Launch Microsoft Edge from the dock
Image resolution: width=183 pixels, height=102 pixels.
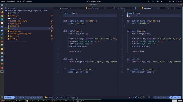(x=2, y=20)
